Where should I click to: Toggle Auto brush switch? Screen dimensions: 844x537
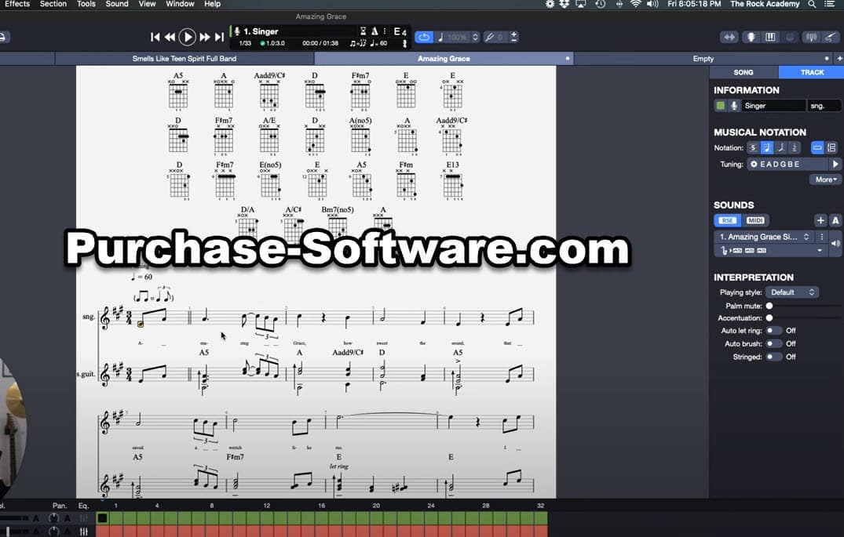point(773,343)
